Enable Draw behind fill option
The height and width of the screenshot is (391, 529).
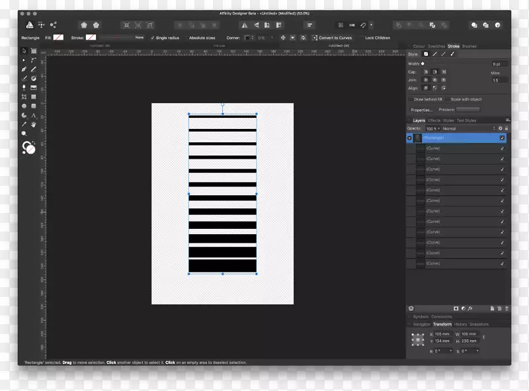pos(411,99)
